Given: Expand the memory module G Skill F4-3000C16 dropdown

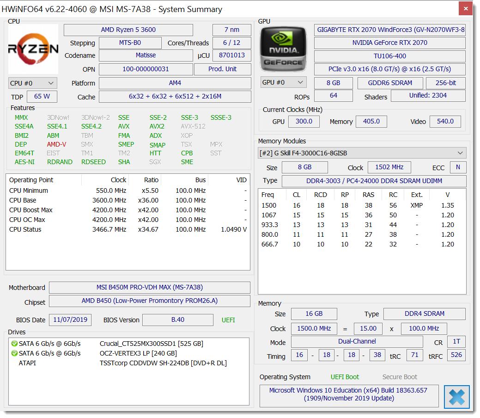Looking at the screenshot, I should [x=362, y=153].
